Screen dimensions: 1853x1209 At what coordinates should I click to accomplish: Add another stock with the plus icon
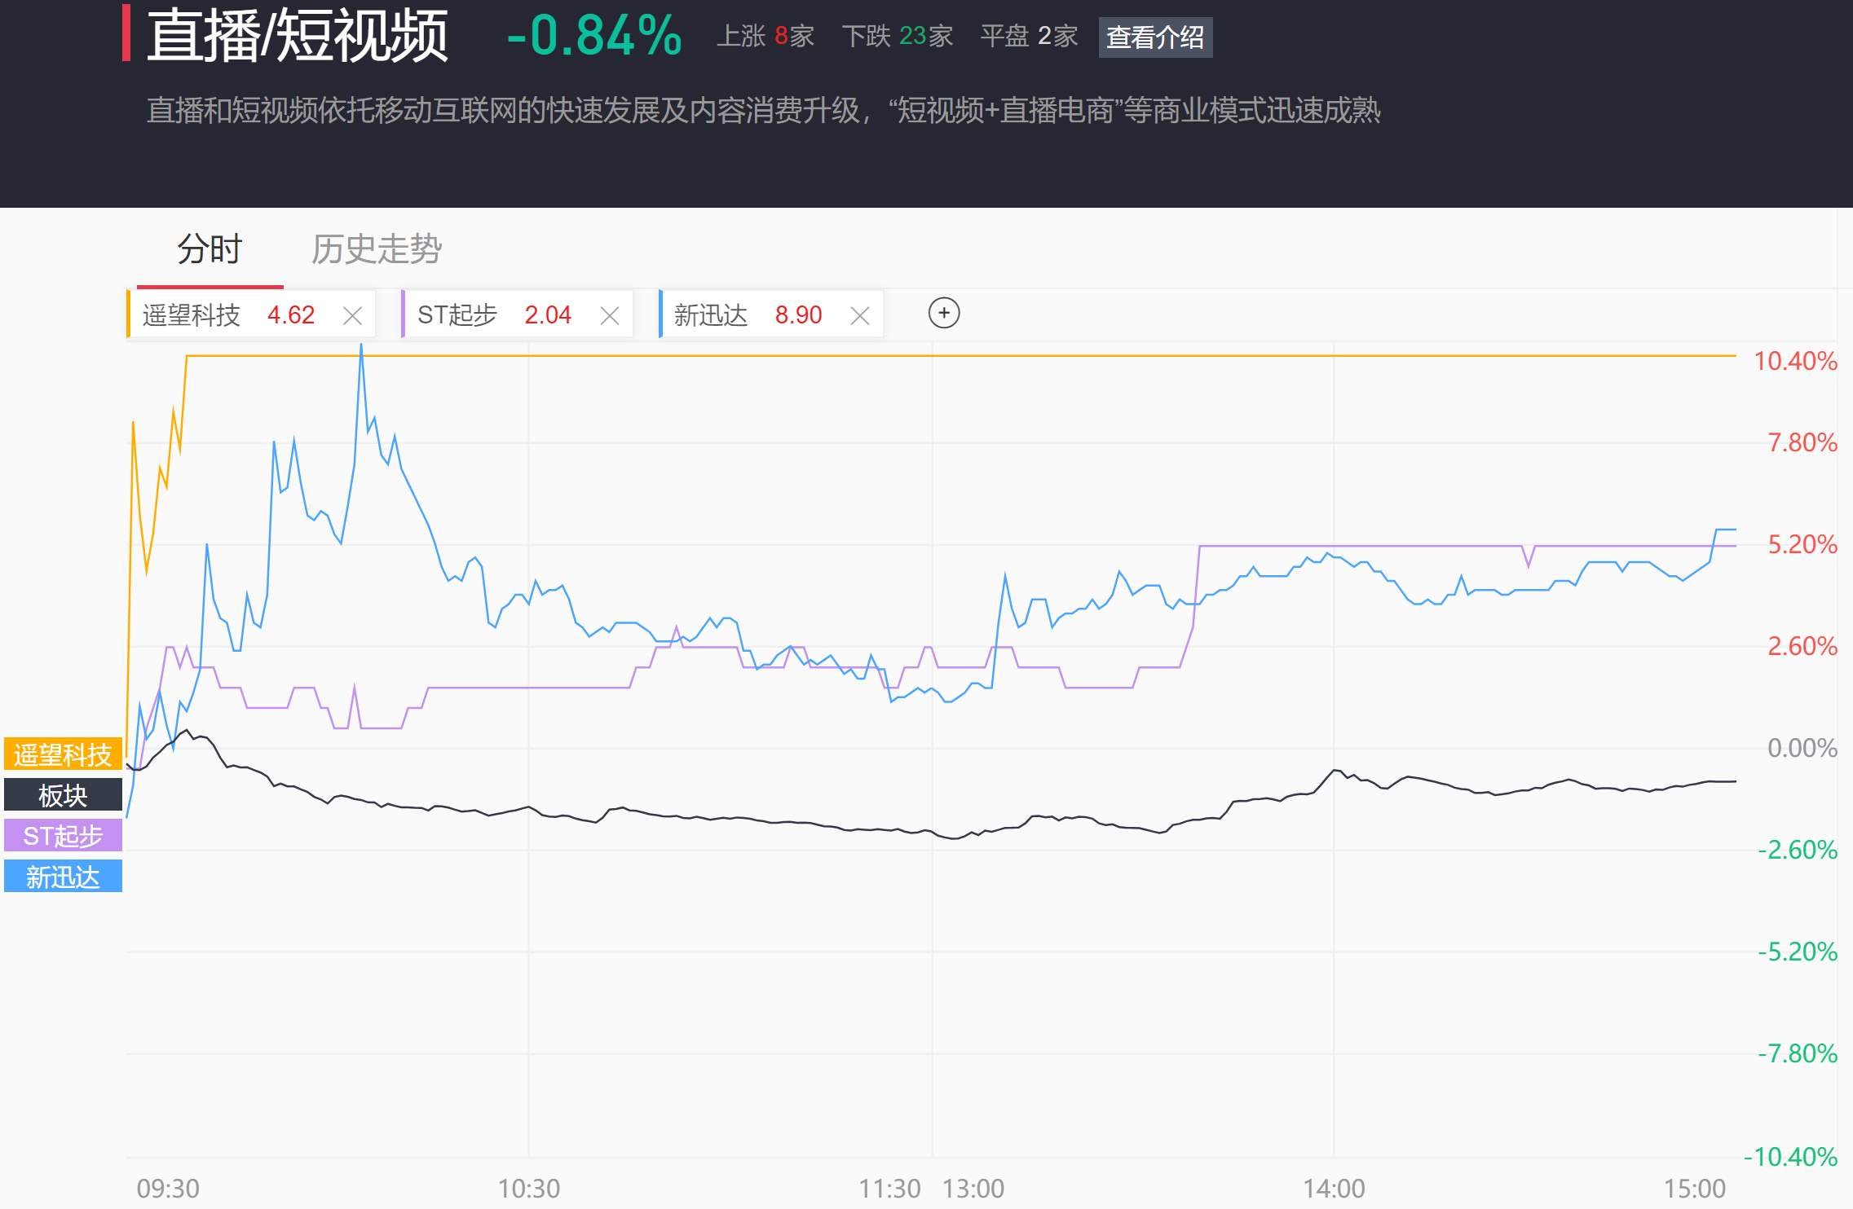[944, 313]
